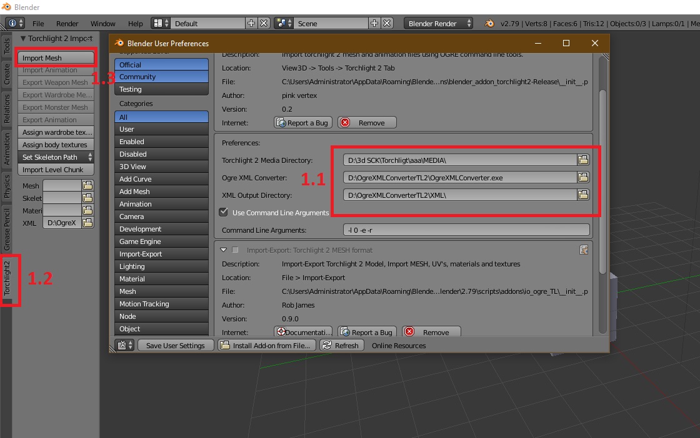The width and height of the screenshot is (700, 438).
Task: Switch to the Torchlight2 sidebar tab
Action: click(x=7, y=278)
